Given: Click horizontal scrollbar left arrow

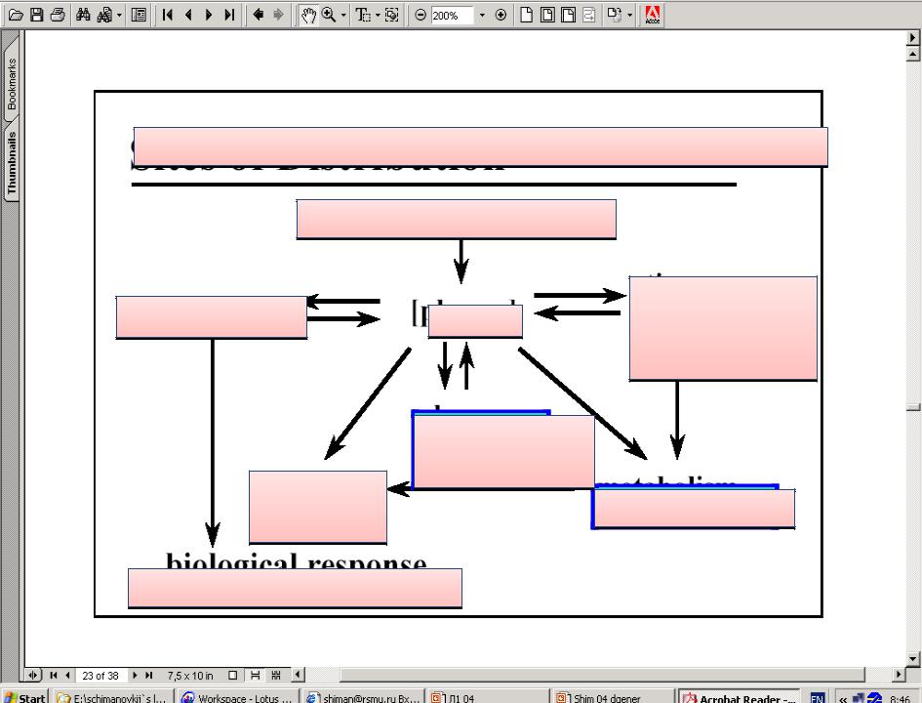Looking at the screenshot, I should pos(299,674).
